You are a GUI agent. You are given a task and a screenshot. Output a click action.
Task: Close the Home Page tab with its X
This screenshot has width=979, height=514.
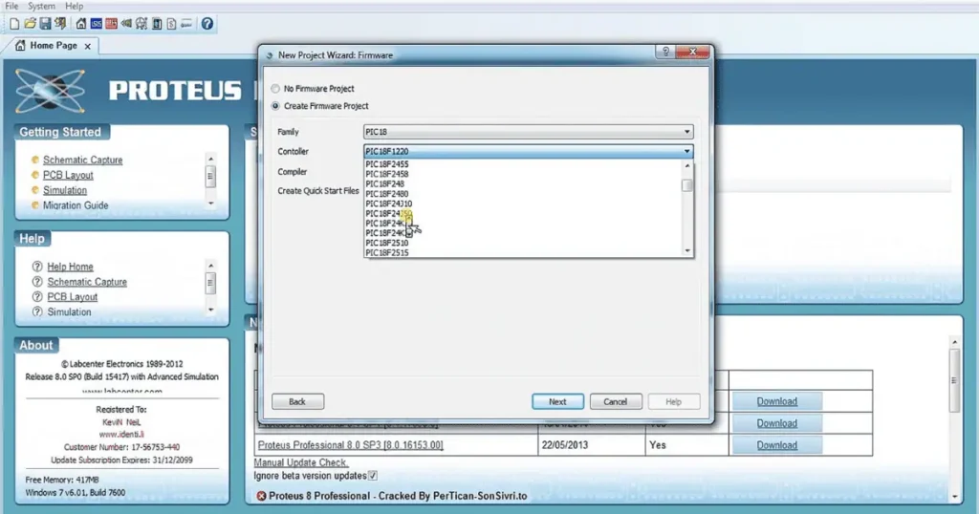(87, 46)
